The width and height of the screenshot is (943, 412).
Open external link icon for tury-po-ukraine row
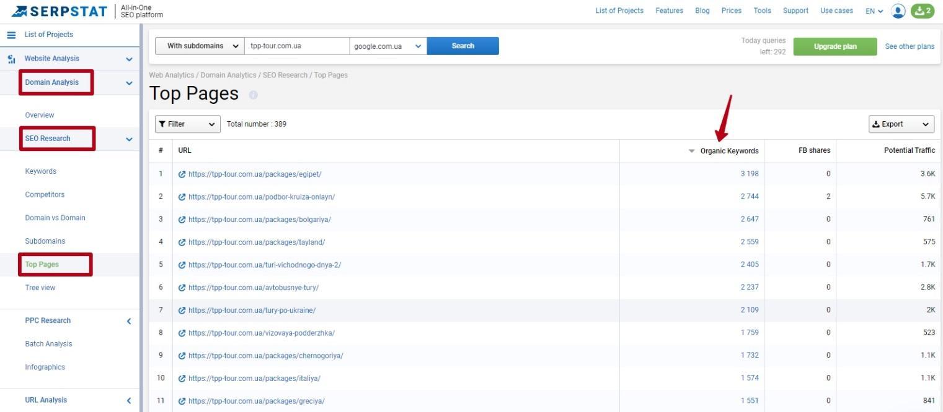[182, 311]
